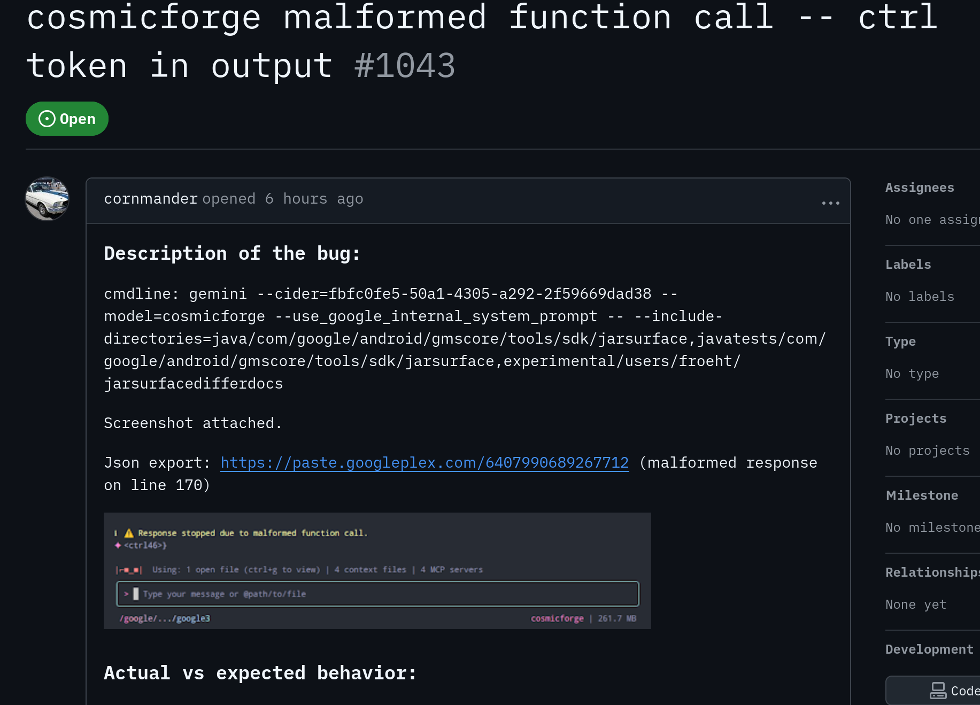Open the Milestone selector in sidebar

(x=922, y=495)
